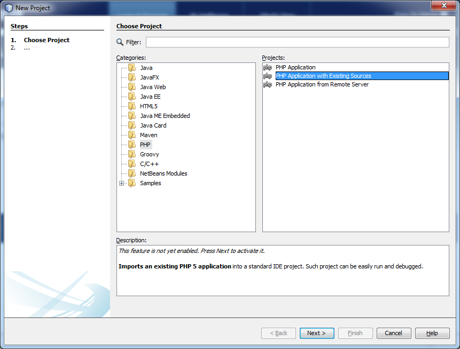The width and height of the screenshot is (460, 349).
Task: Cancel the New Project wizard
Action: point(394,333)
